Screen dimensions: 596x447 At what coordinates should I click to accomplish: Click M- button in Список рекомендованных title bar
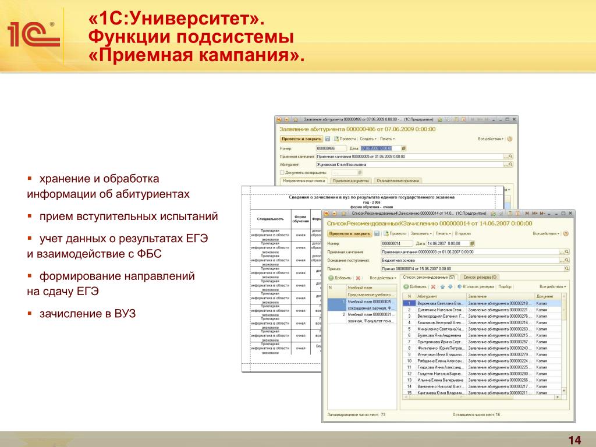point(543,214)
